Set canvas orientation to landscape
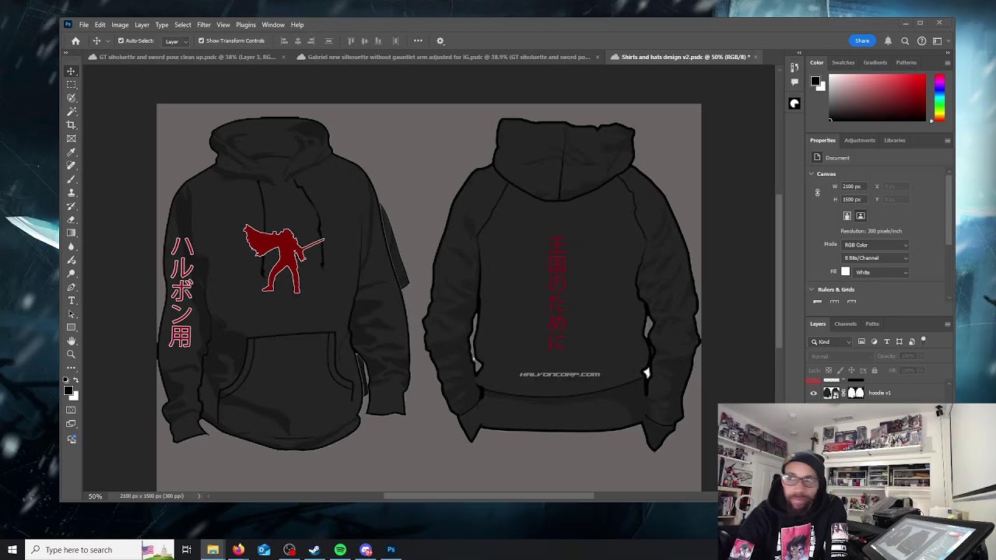 click(x=860, y=215)
